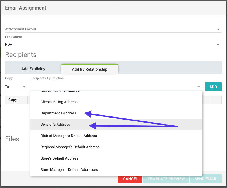This screenshot has height=188, width=227.
Task: Select the Add By Relationship tab
Action: click(90, 69)
